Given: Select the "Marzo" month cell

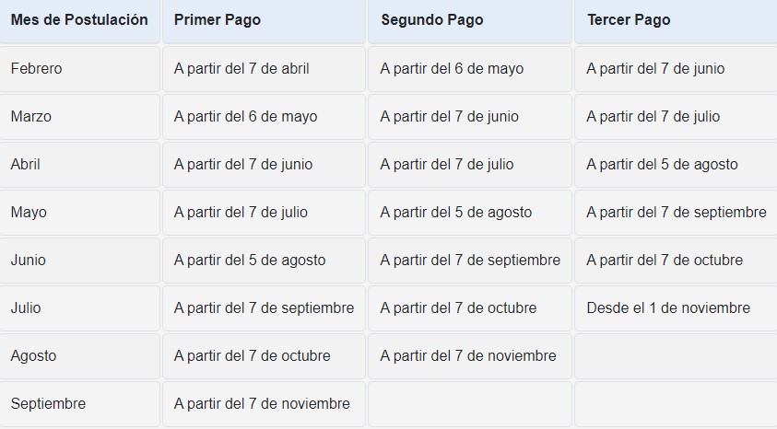Looking at the screenshot, I should click(x=31, y=117).
